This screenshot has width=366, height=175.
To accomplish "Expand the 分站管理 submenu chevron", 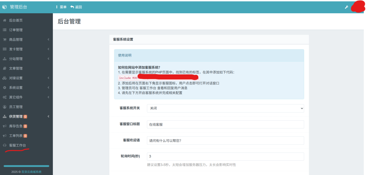I will (48, 59).
